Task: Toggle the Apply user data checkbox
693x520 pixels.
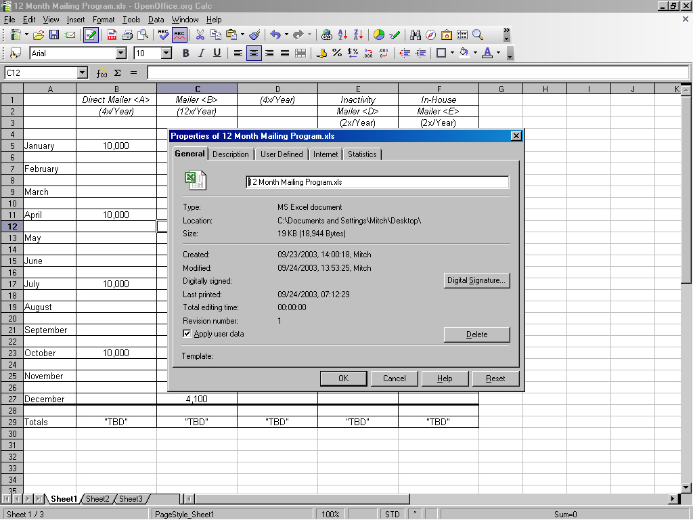Action: tap(187, 334)
